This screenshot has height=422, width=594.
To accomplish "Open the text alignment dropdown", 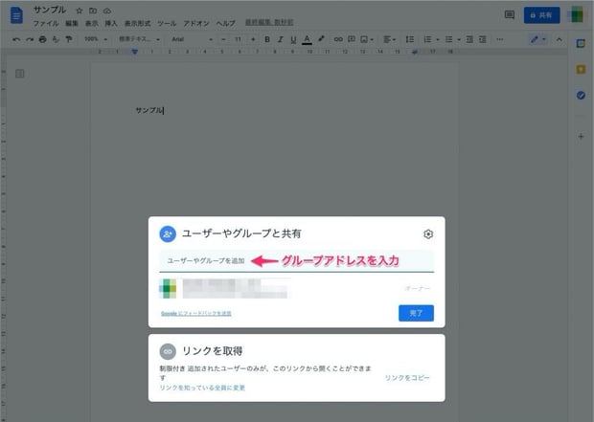I will [389, 39].
